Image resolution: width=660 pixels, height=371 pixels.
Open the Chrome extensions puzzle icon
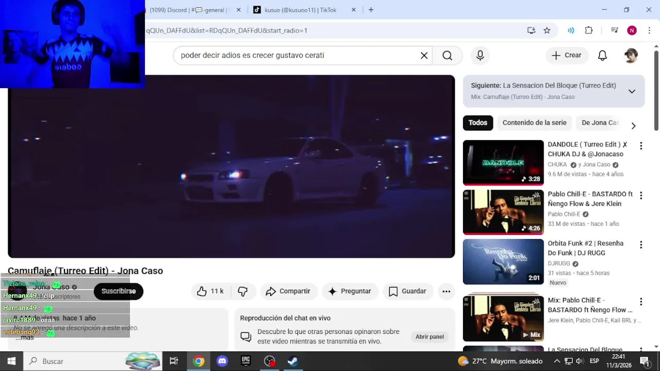click(589, 30)
